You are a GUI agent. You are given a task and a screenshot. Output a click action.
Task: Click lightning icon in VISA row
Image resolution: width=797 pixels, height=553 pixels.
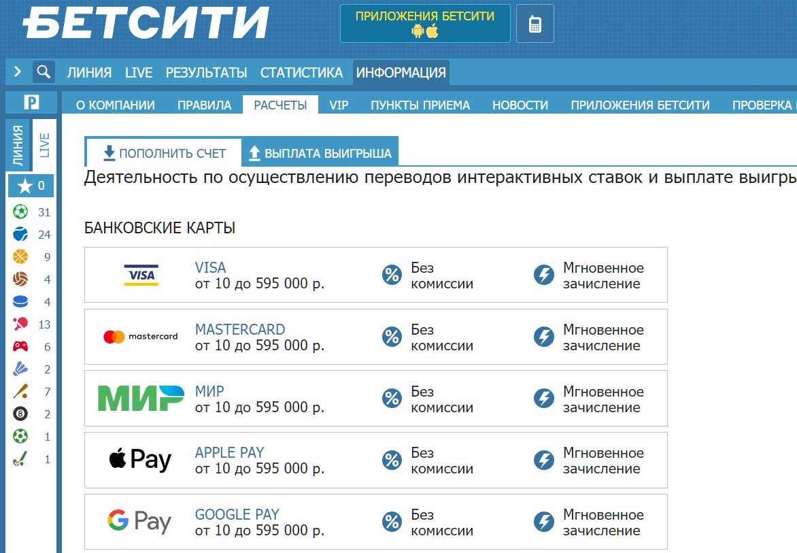coord(544,275)
